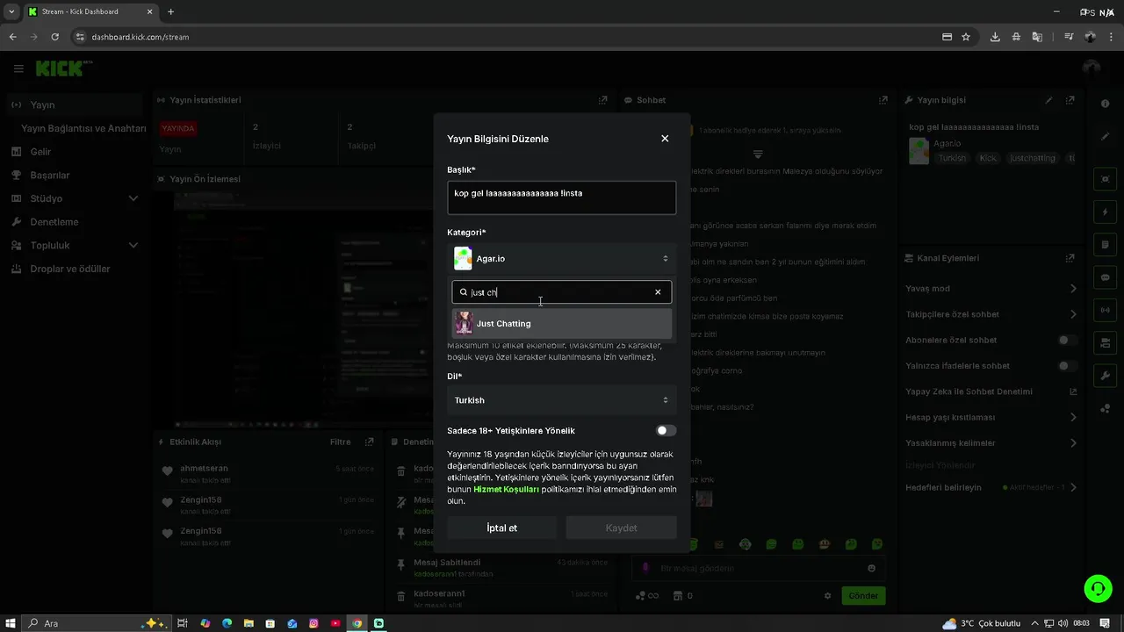The image size is (1124, 632).
Task: Click justchatting tag in Yayın bilgisi
Action: tap(1033, 158)
